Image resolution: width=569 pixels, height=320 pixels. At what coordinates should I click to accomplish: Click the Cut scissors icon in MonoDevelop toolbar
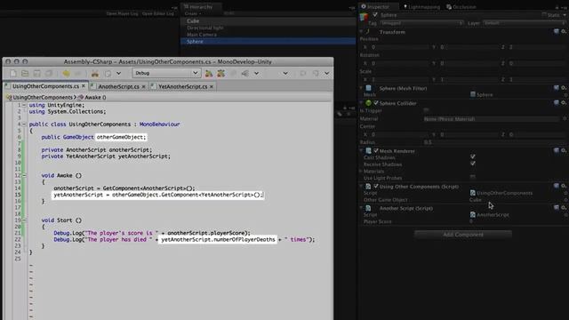pyautogui.click(x=95, y=73)
